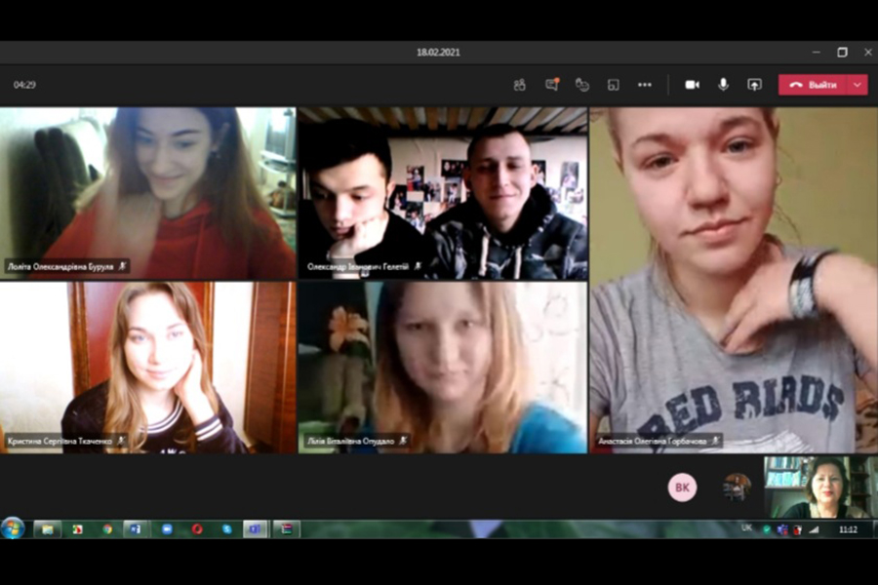Select video tile of Лілія Віталіївна Опудало
Image resolution: width=878 pixels, height=585 pixels.
(x=443, y=368)
